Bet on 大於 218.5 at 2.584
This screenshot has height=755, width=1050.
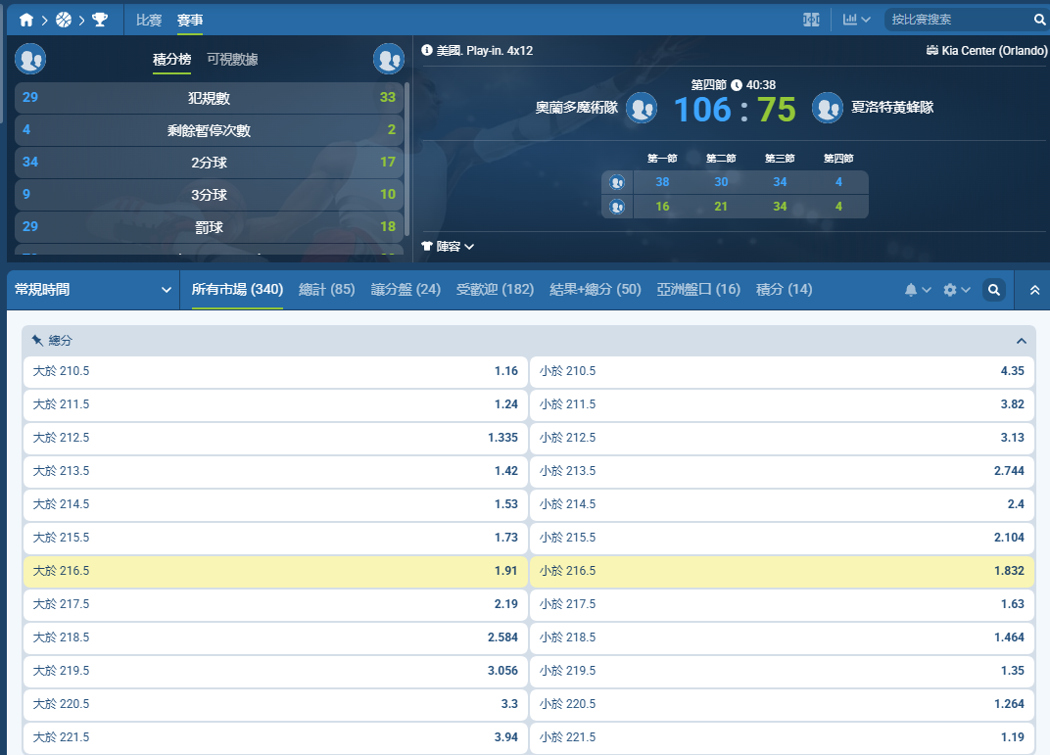point(275,637)
